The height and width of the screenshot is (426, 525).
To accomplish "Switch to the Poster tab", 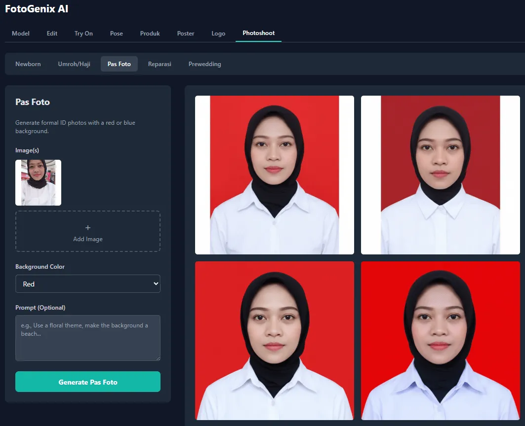I will pyautogui.click(x=186, y=34).
